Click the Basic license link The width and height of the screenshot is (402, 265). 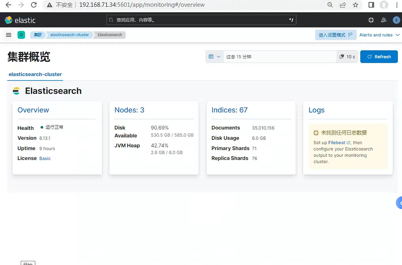[45, 158]
